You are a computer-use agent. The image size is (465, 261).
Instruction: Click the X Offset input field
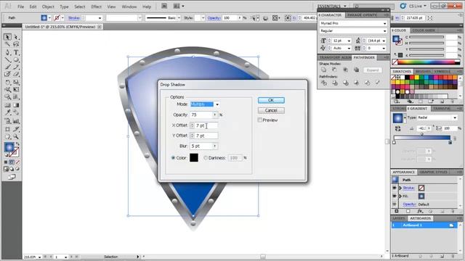(206, 125)
